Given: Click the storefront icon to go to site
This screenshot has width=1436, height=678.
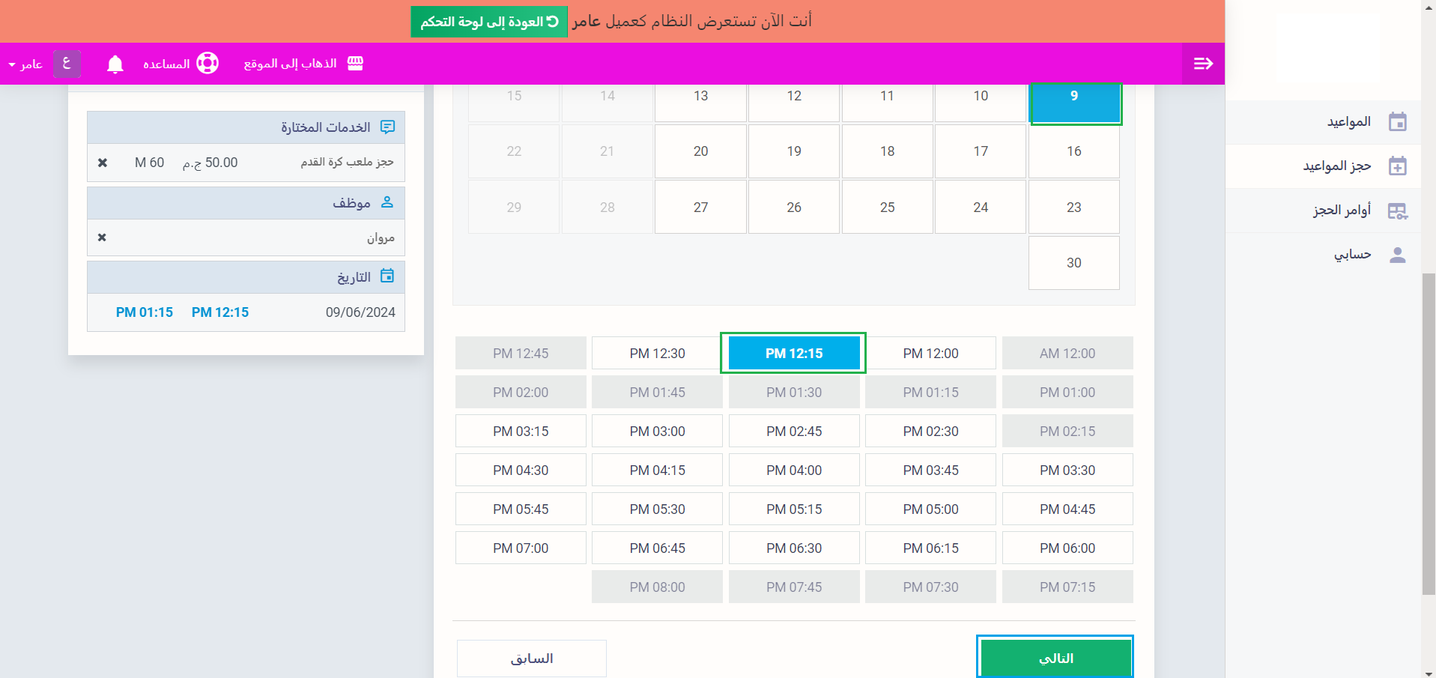Looking at the screenshot, I should point(355,64).
